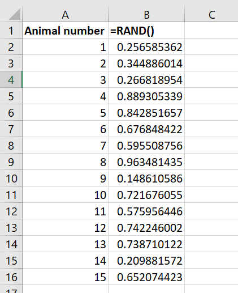Select row 10 header
Image resolution: width=238 pixels, height=293 pixels.
[11, 178]
